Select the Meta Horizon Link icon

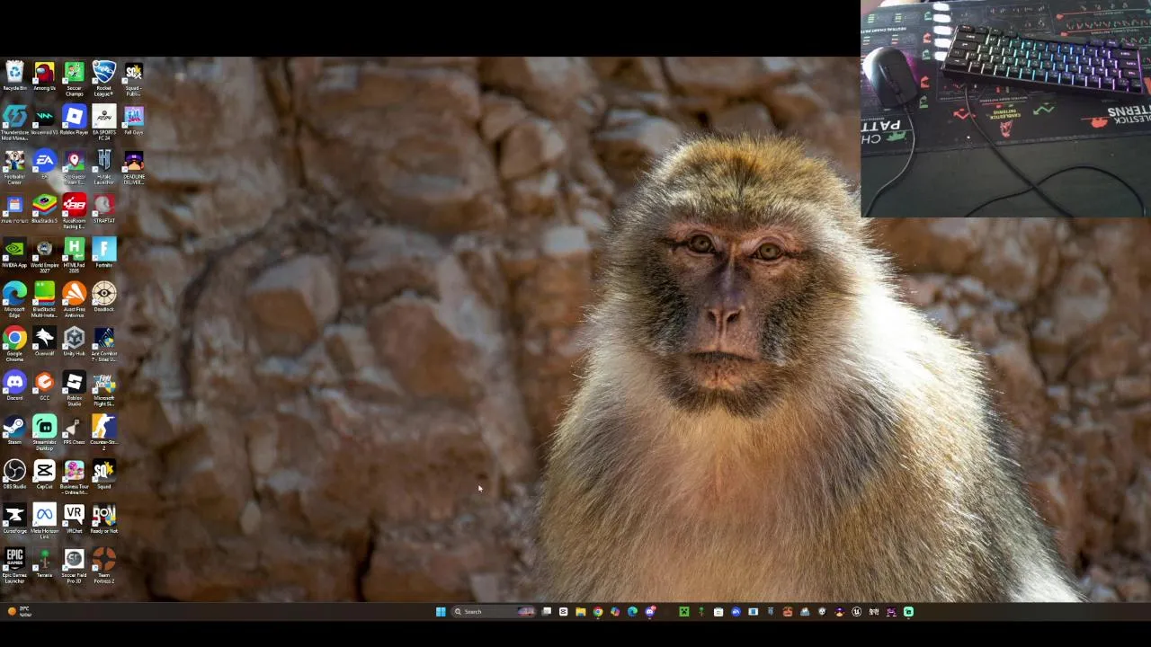point(44,519)
